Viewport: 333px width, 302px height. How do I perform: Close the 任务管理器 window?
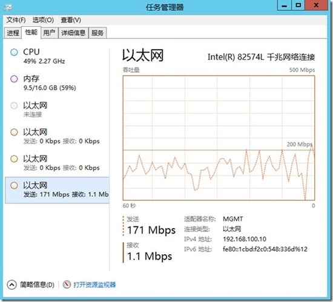point(316,5)
